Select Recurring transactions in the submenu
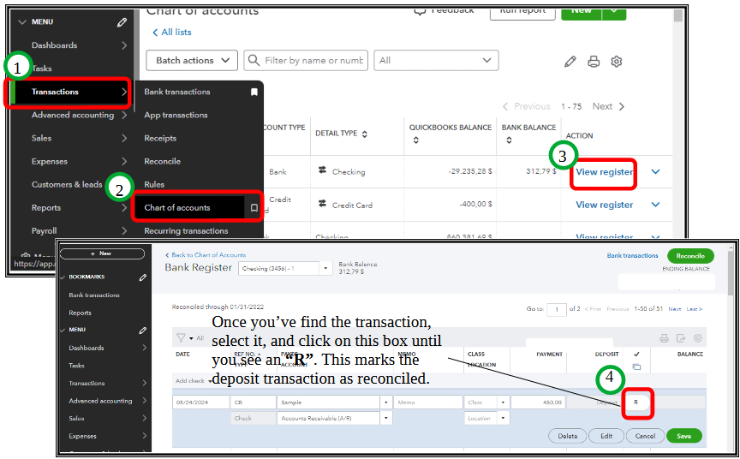This screenshot has height=459, width=740. click(186, 230)
